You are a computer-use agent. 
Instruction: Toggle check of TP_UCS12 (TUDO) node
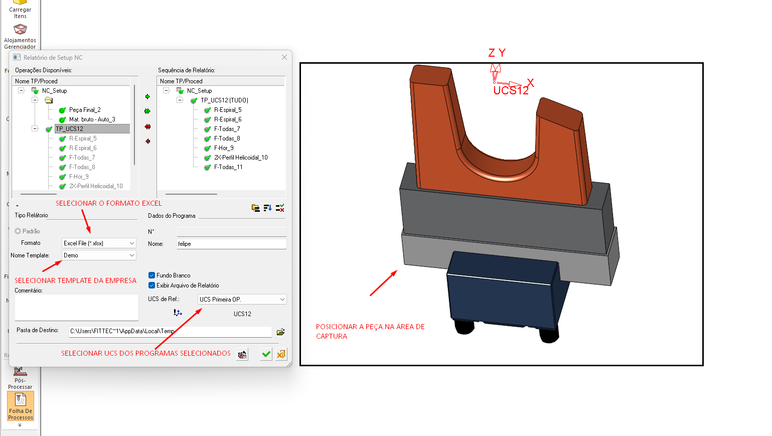click(x=194, y=101)
